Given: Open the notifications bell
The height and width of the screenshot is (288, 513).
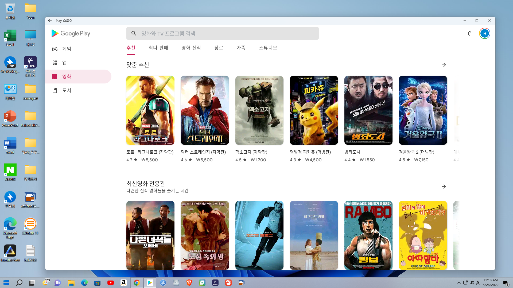Looking at the screenshot, I should pos(469,33).
